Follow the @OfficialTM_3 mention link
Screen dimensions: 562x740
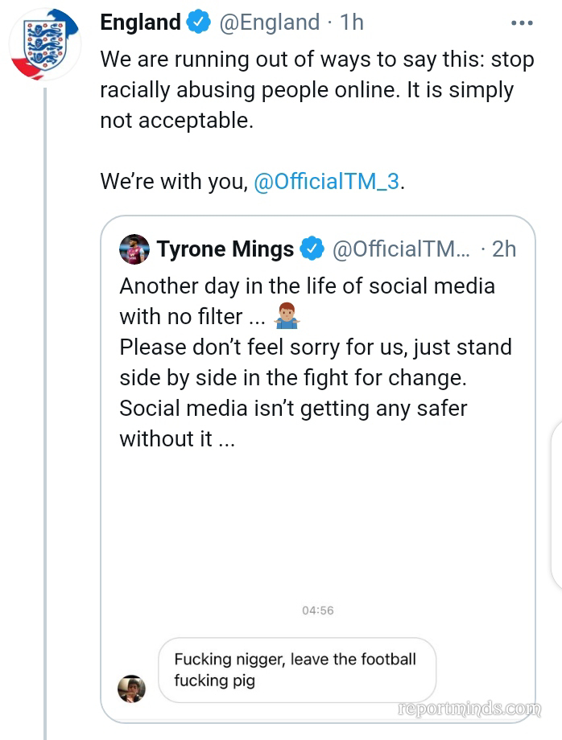(326, 182)
